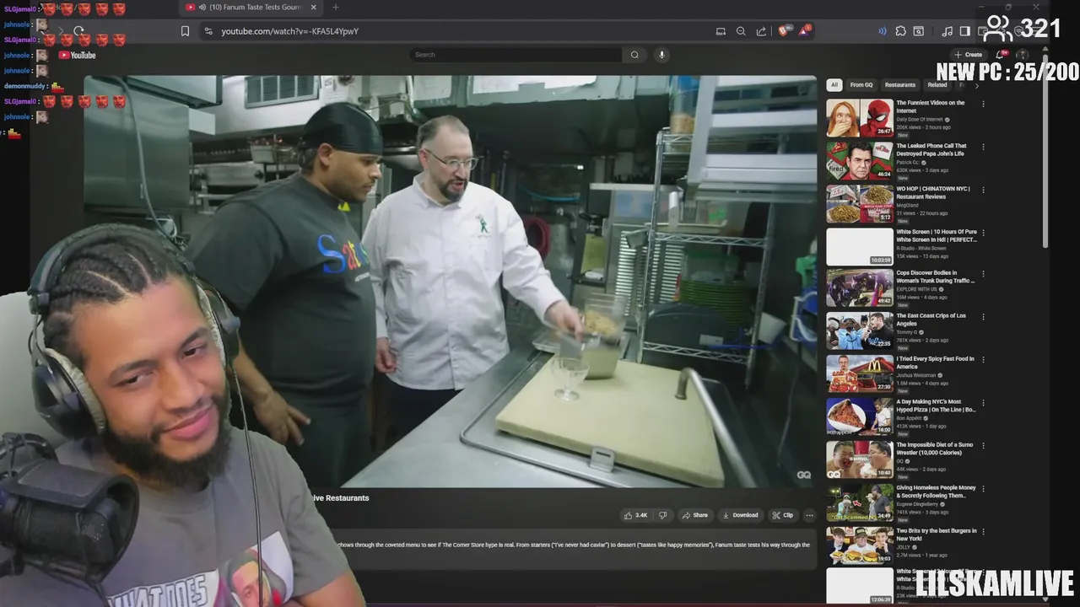Open site settings icon beside the URL
The height and width of the screenshot is (607, 1080).
pyautogui.click(x=208, y=31)
